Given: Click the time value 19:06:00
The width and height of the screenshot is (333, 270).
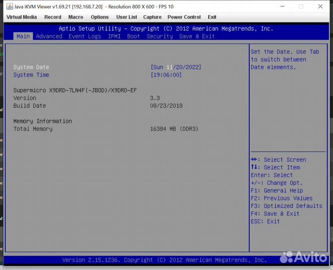Looking at the screenshot, I should 166,75.
